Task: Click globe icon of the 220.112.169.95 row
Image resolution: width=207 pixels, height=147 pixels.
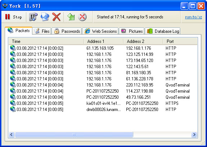Action: 13,85
